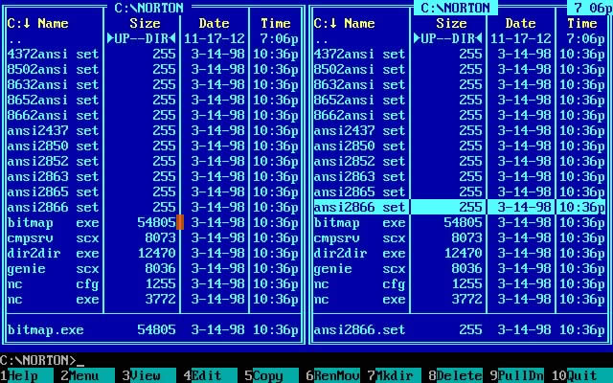613x383 pixels.
Task: Click left panel C: drive sort arrow
Action: (x=27, y=23)
